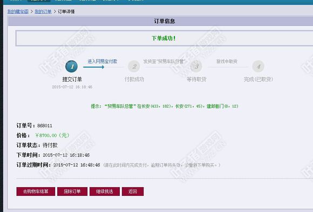The width and height of the screenshot is (313, 212).
Task: Click the 订单信息 section header
Action: click(165, 21)
